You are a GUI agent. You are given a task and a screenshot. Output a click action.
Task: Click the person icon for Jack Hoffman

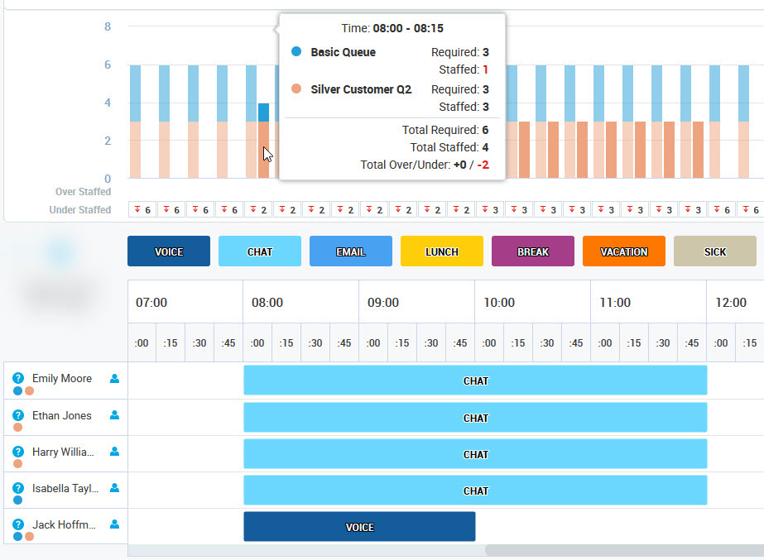(115, 524)
